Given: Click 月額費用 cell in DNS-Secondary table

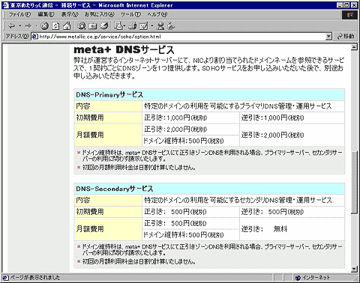Looking at the screenshot, I should click(x=108, y=229).
